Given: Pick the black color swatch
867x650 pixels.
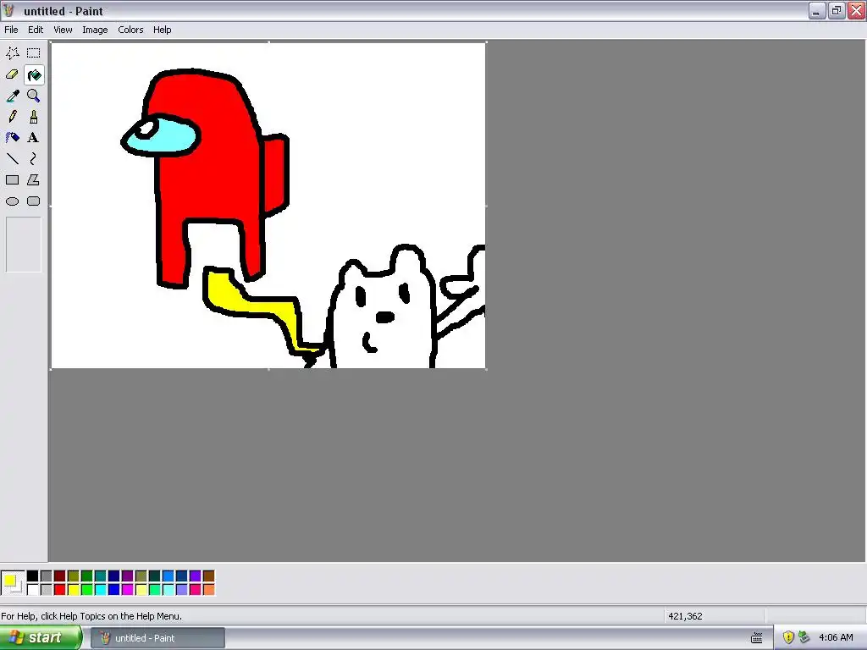Looking at the screenshot, I should pyautogui.click(x=33, y=576).
